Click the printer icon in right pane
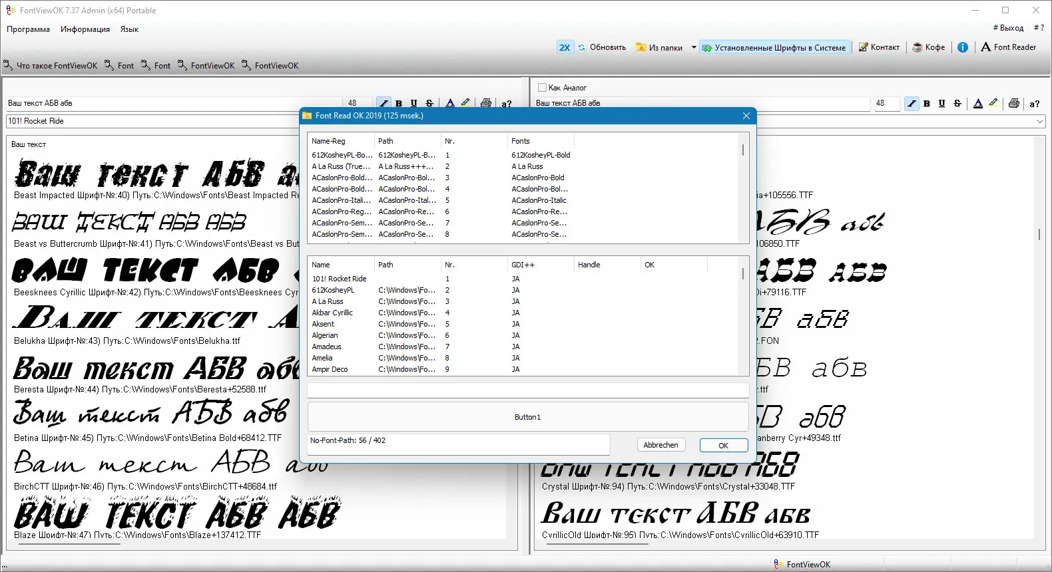This screenshot has width=1052, height=572. pos(1014,104)
